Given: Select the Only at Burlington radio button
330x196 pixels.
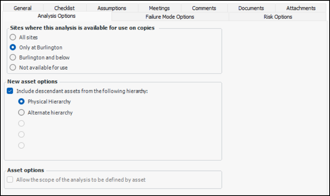Looking at the screenshot, I should (x=13, y=48).
